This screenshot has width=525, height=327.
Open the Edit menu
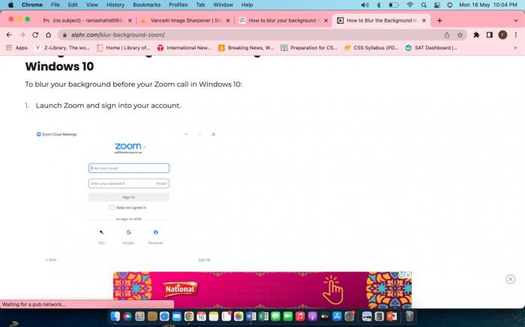[x=73, y=4]
